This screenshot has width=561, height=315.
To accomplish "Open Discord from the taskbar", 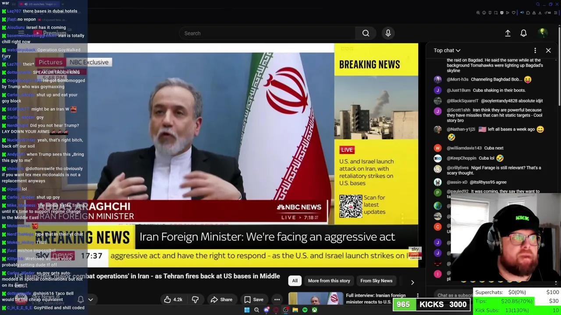I will pyautogui.click(x=266, y=310).
